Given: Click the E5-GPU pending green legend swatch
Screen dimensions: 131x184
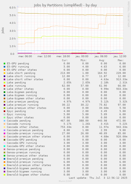Looking at the screenshot, I should coord(4,64).
